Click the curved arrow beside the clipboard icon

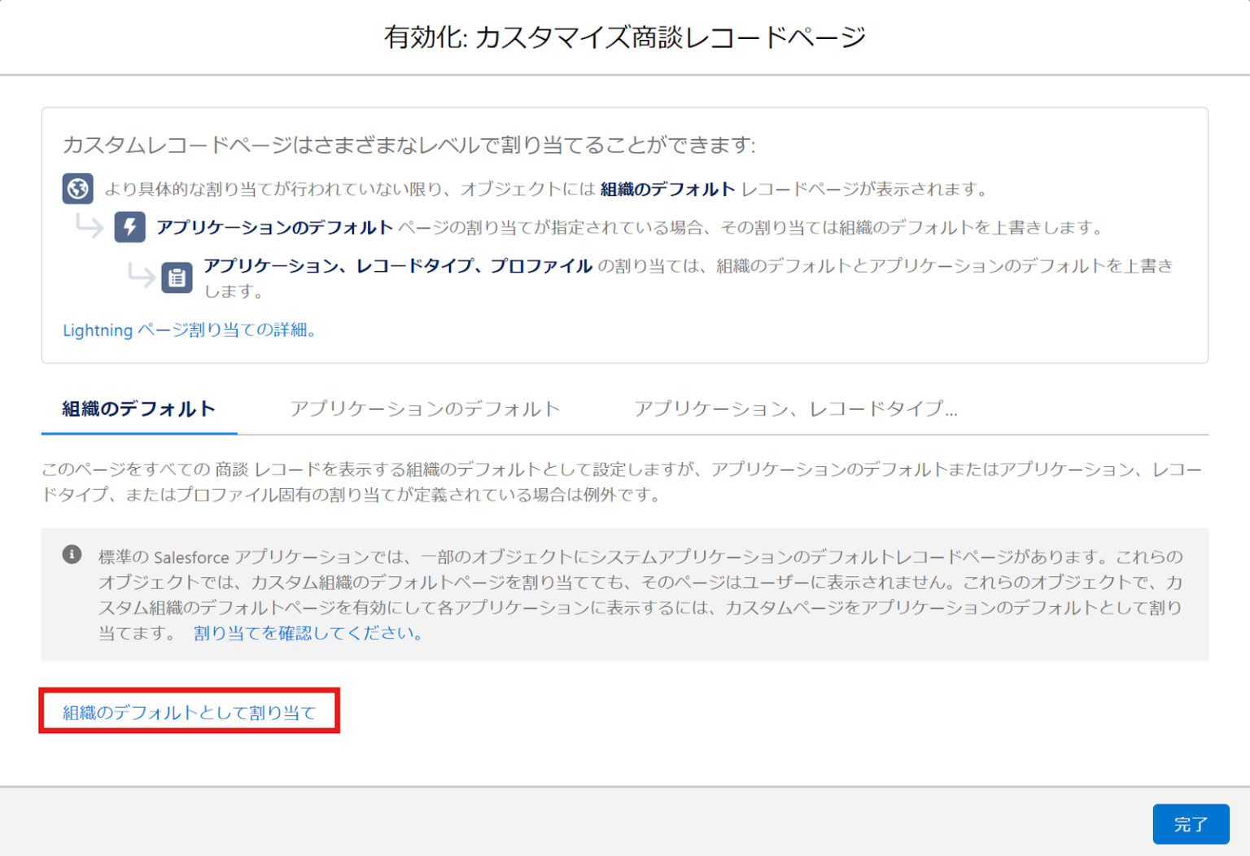tap(142, 277)
